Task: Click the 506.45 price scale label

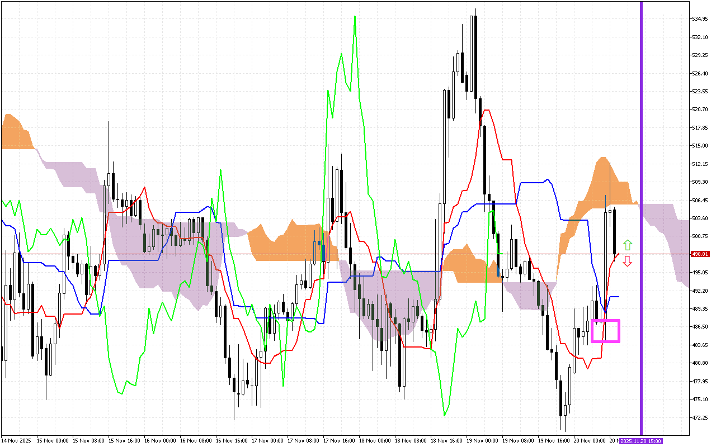Action: pos(700,200)
